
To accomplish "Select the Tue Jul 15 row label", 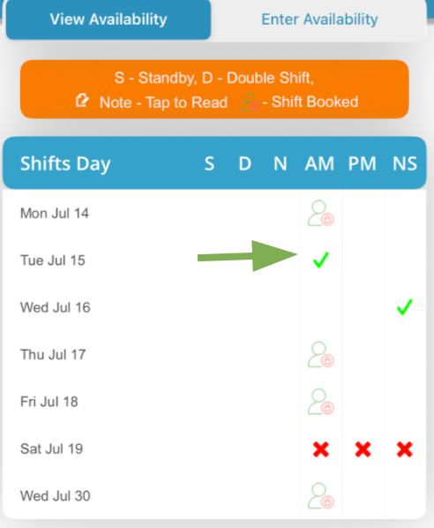I will coord(53,260).
